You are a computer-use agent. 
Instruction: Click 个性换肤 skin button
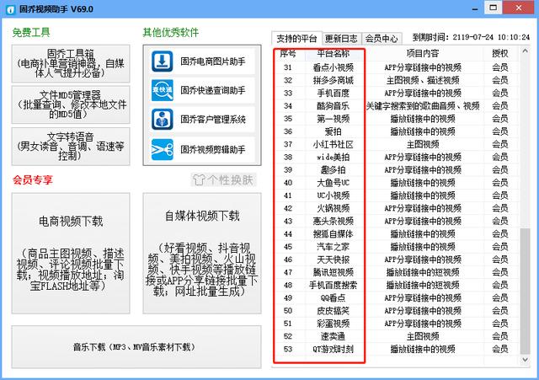[x=224, y=179]
